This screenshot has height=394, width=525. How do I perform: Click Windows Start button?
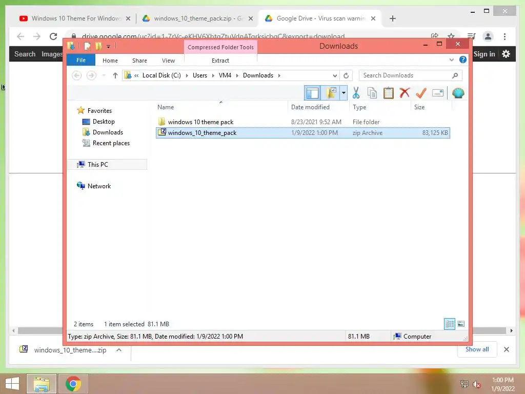pyautogui.click(x=12, y=384)
